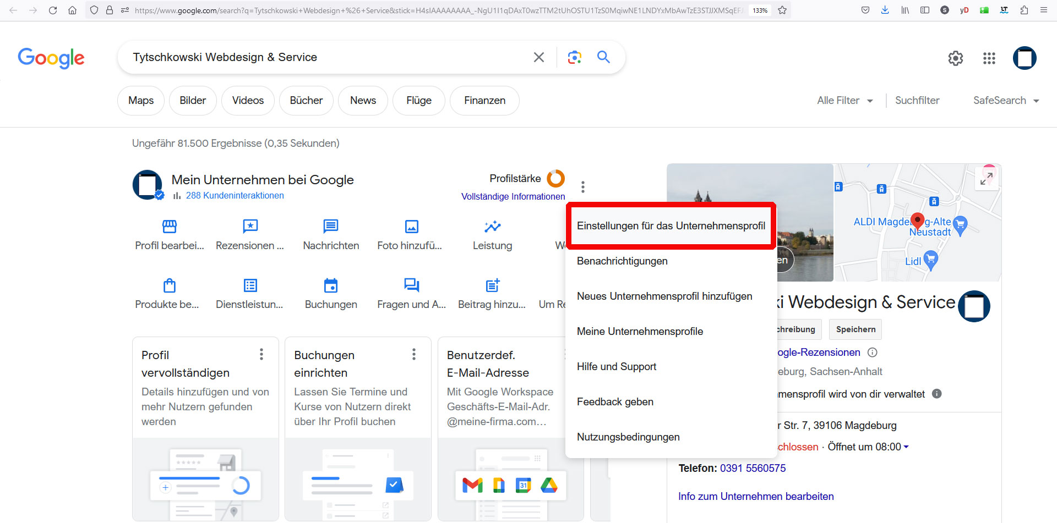Open Profil vervollständigen card options
Screen dimensions: 1057x523
coord(261,354)
